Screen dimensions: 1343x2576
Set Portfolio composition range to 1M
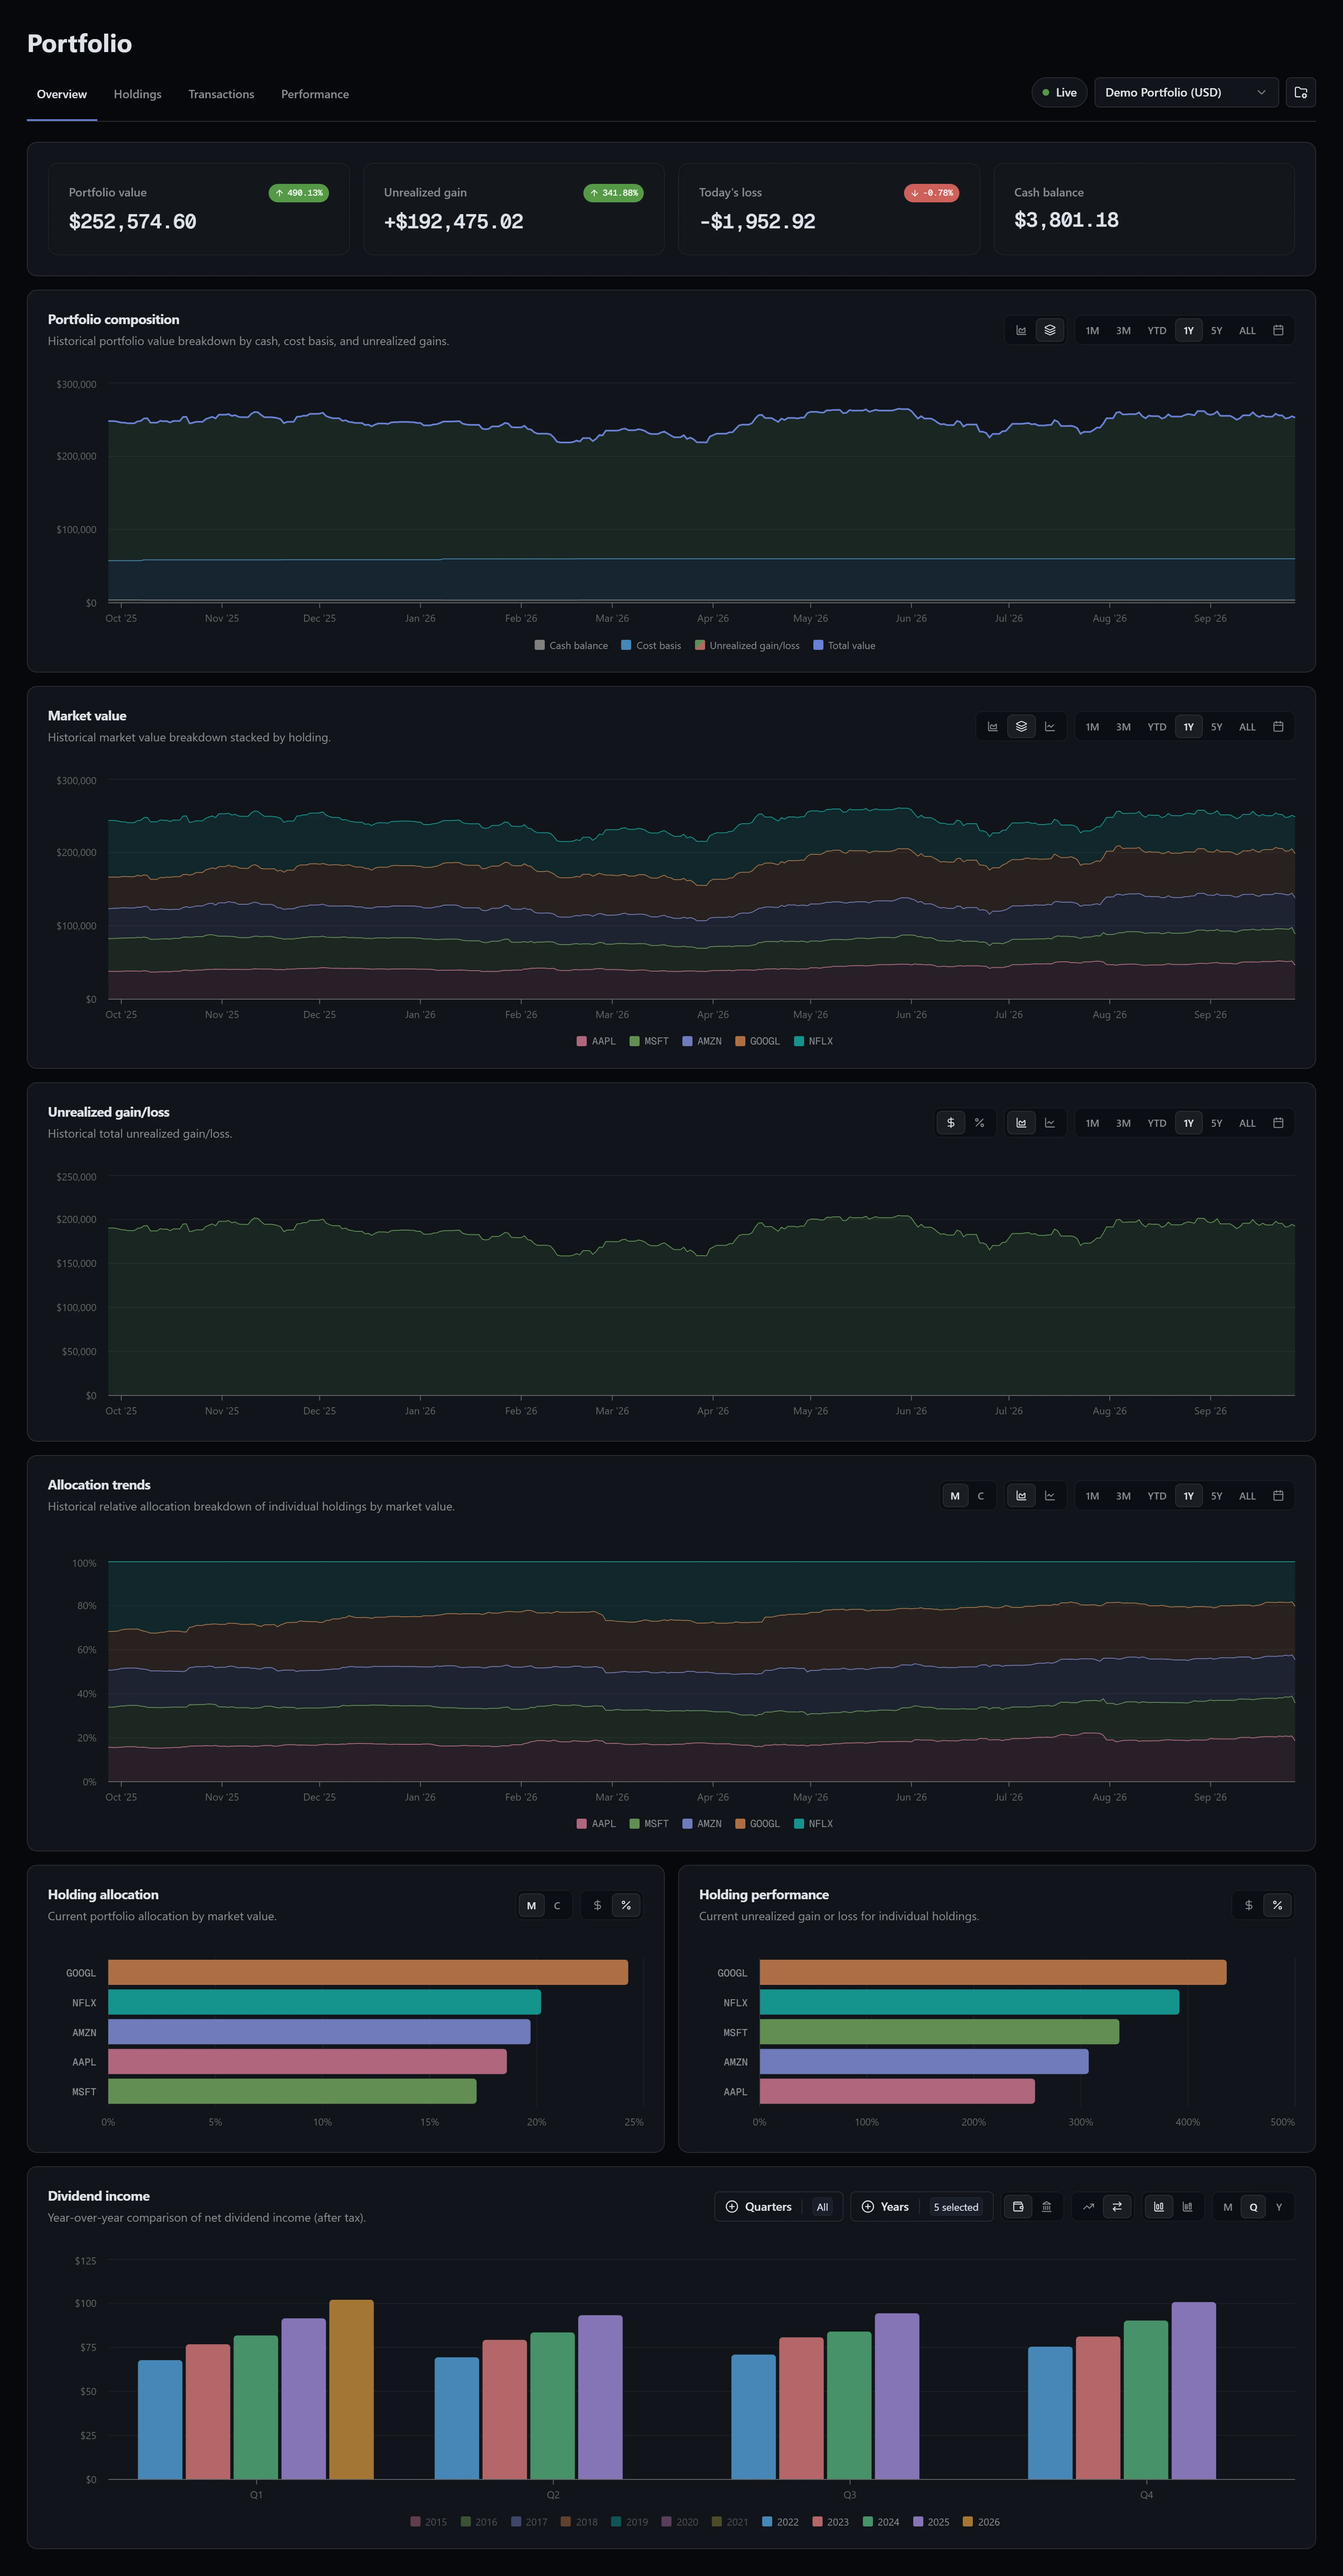point(1092,330)
